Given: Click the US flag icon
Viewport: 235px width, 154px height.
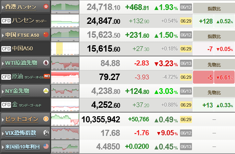Looking at the screenshot, I should 46,146.
